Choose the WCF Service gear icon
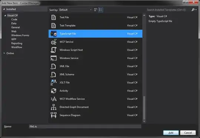The width and height of the screenshot is (200, 138). pyautogui.click(x=54, y=42)
